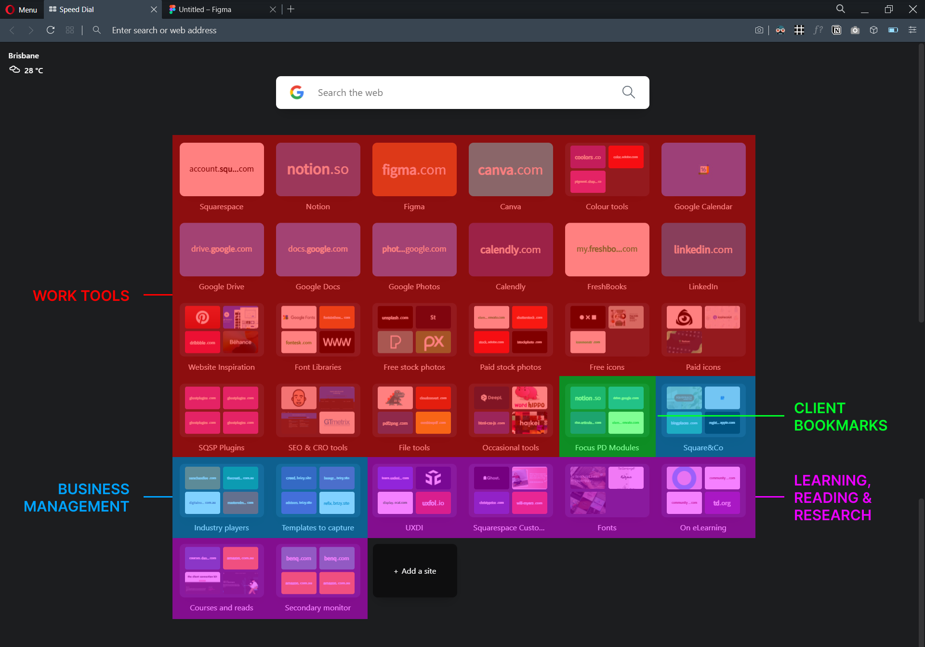Open the Font Libraries folder
925x647 pixels.
pos(318,330)
